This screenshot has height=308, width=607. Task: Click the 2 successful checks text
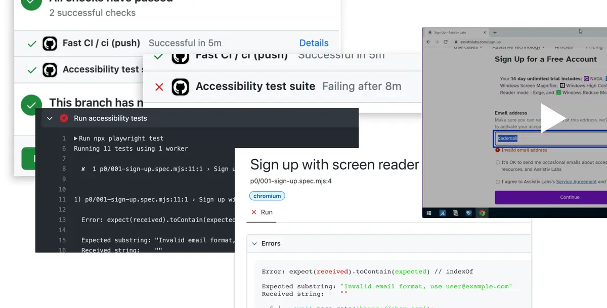click(x=92, y=13)
